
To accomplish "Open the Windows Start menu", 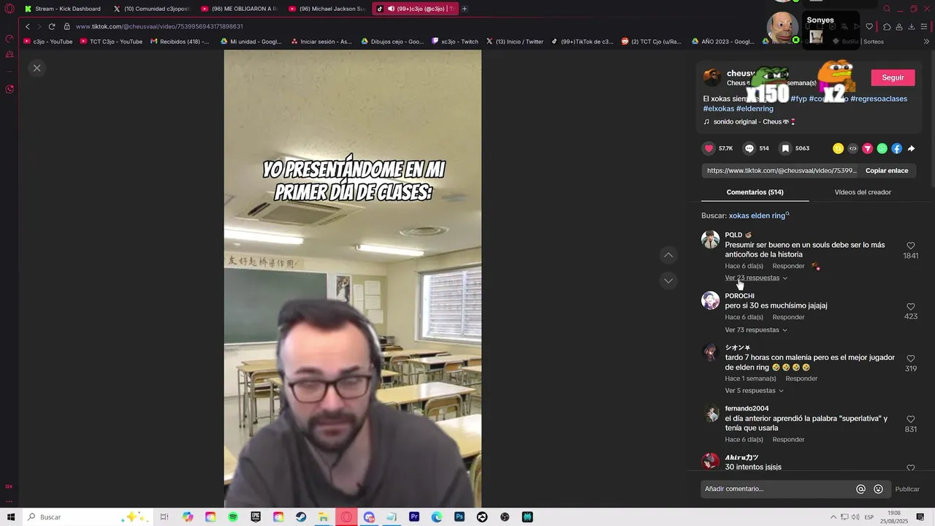I will [x=11, y=517].
